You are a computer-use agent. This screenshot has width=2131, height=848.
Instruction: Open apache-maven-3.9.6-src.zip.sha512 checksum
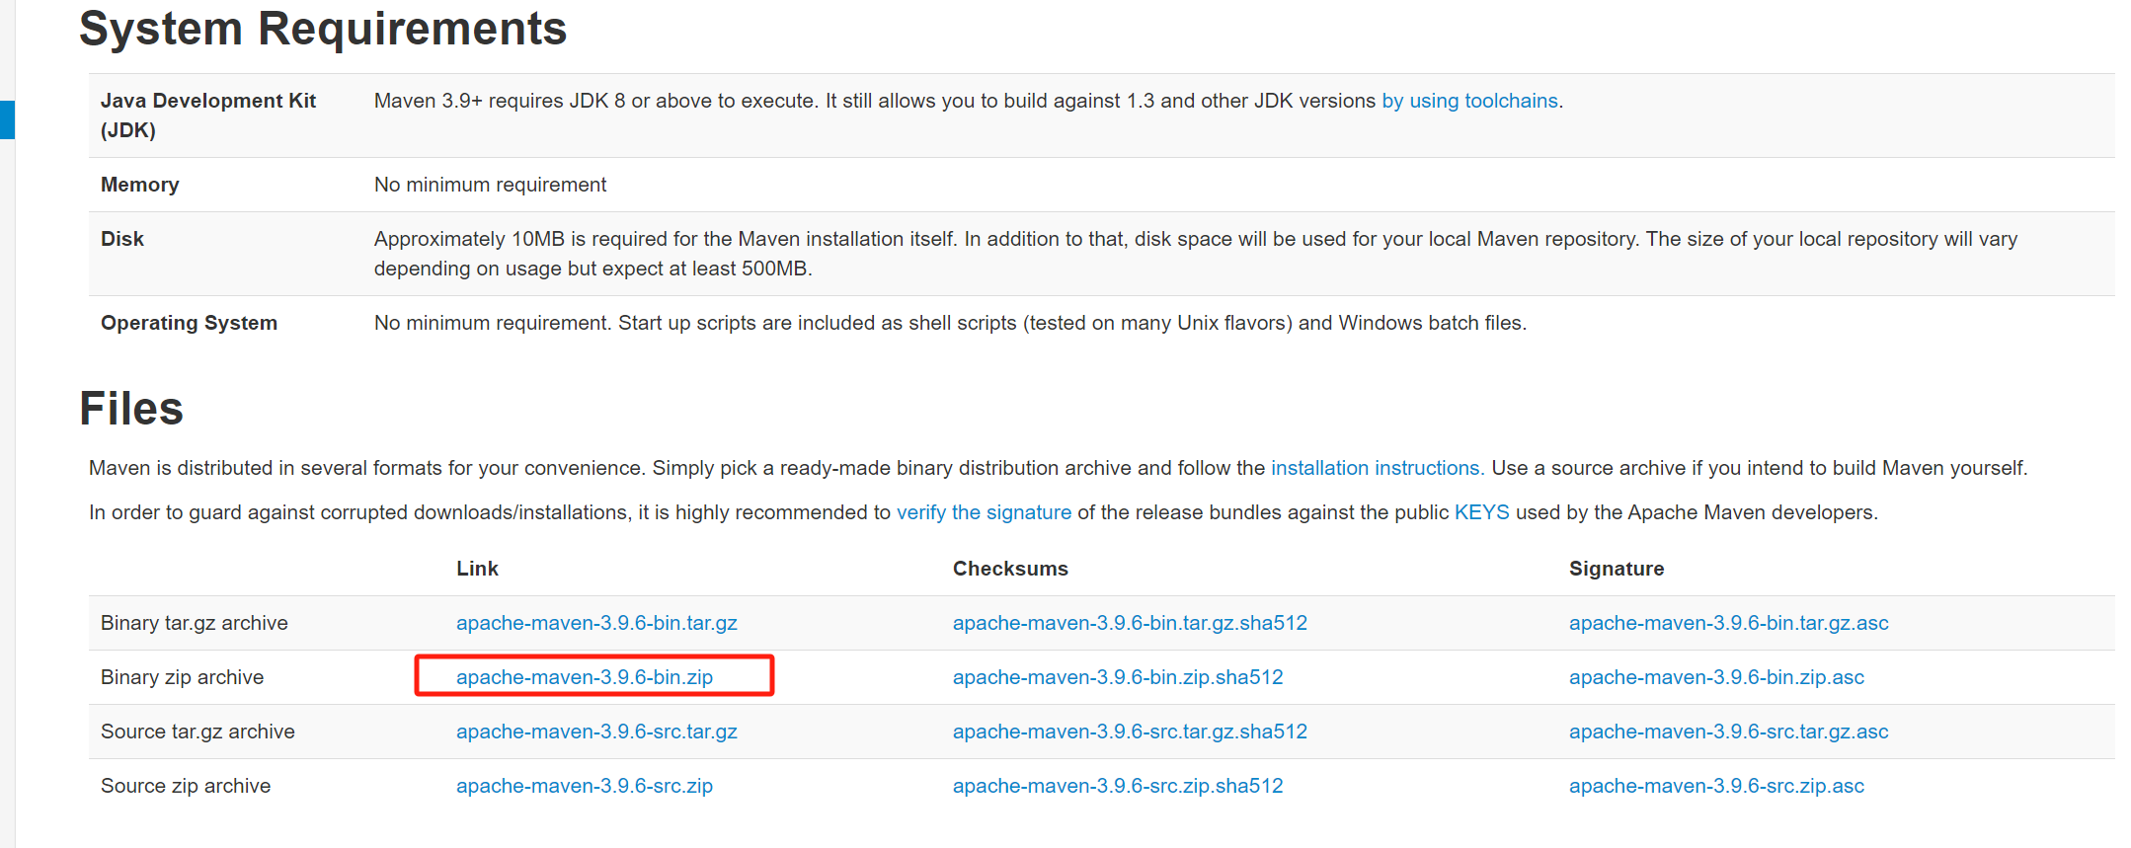[x=1118, y=786]
